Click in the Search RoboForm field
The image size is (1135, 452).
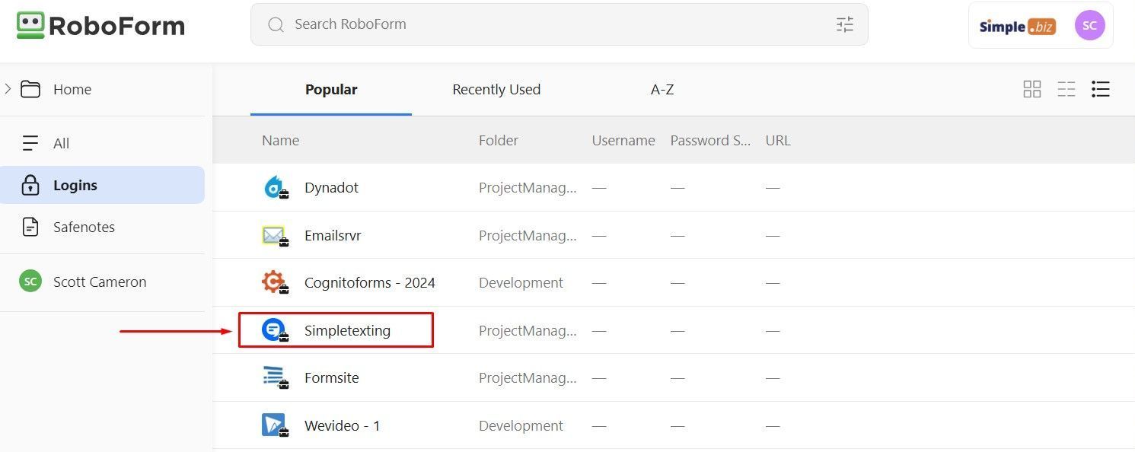point(559,24)
